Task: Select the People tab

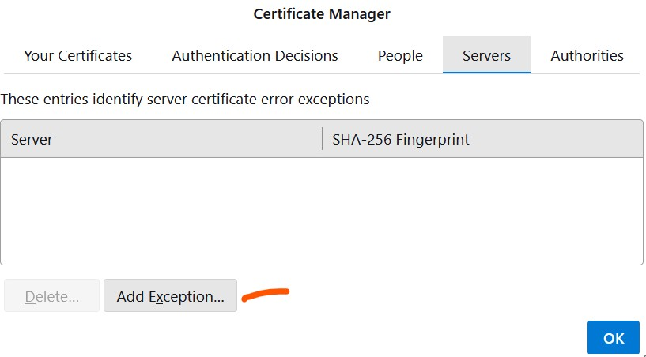Action: coord(400,55)
